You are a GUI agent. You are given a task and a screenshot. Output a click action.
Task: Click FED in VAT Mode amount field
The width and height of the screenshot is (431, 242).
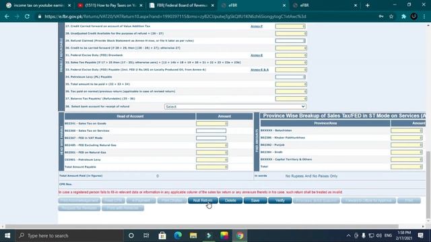coord(211,138)
